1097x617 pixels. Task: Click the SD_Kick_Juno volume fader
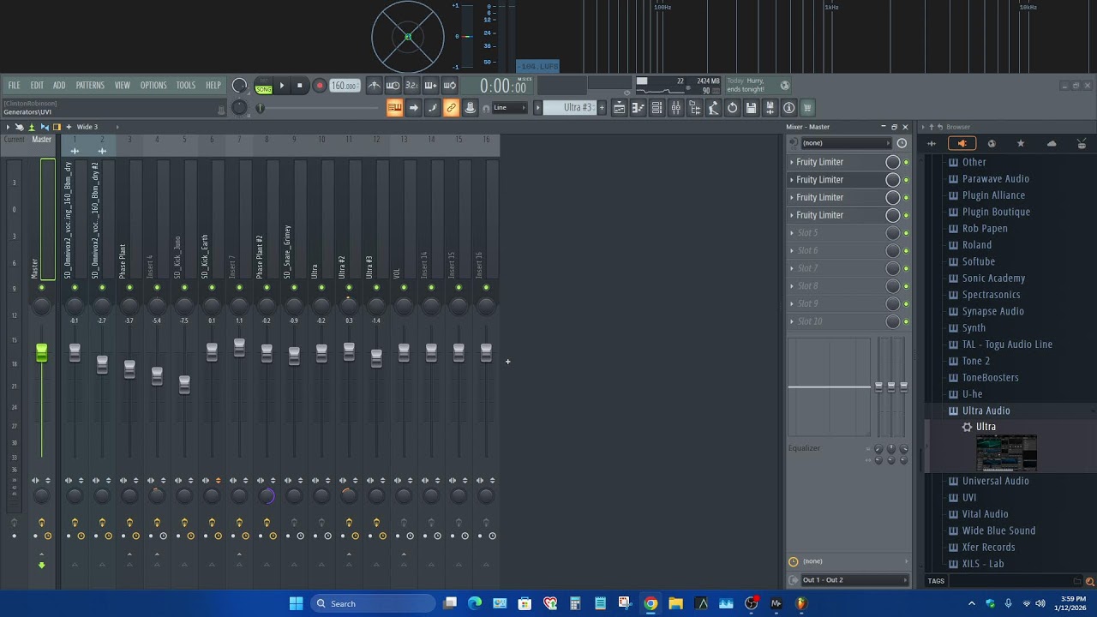184,385
